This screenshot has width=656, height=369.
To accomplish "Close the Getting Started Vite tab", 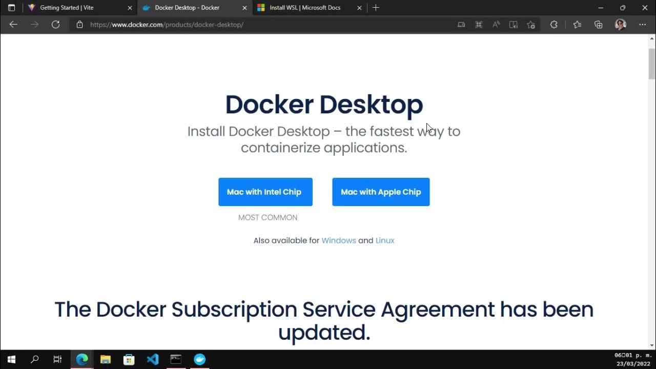I will point(130,8).
